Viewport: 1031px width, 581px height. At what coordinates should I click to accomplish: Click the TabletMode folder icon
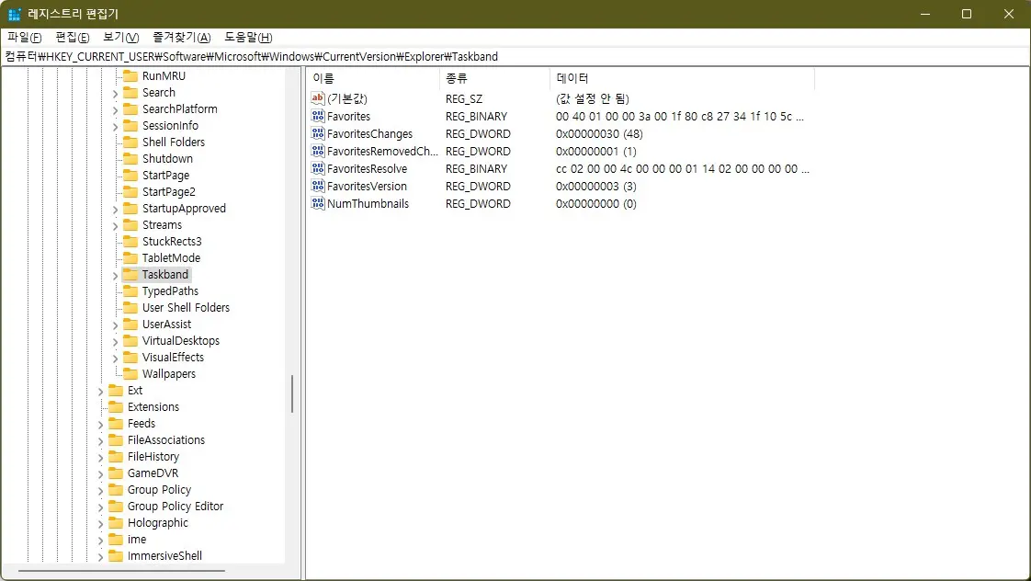tap(130, 258)
